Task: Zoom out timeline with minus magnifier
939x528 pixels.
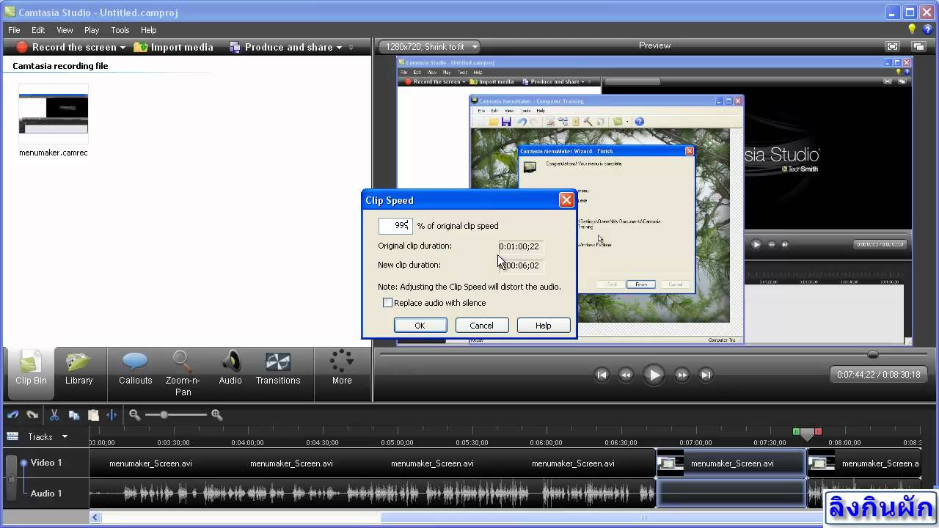Action: click(134, 414)
